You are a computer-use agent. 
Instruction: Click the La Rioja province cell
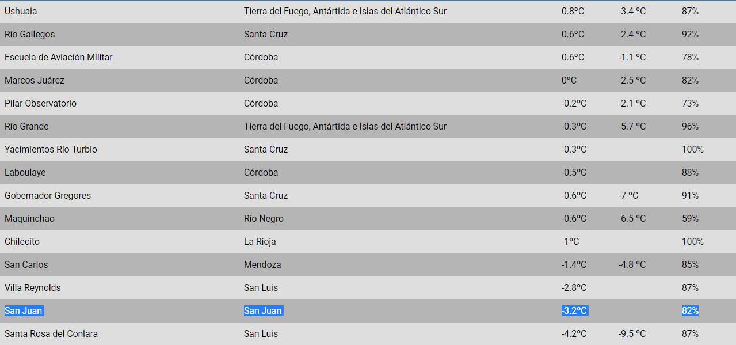pos(260,242)
